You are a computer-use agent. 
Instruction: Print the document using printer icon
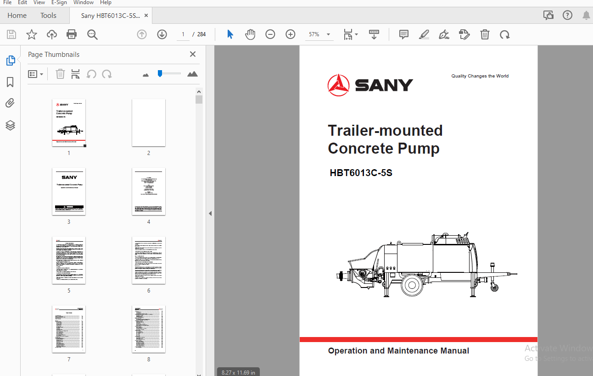(x=72, y=34)
